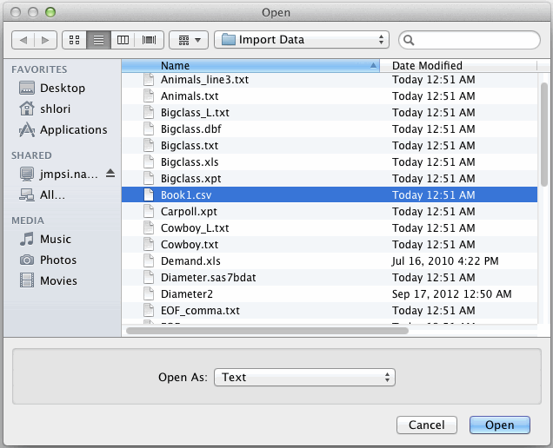Select file Diameter.sas7bdat
This screenshot has width=553, height=448.
(330, 278)
